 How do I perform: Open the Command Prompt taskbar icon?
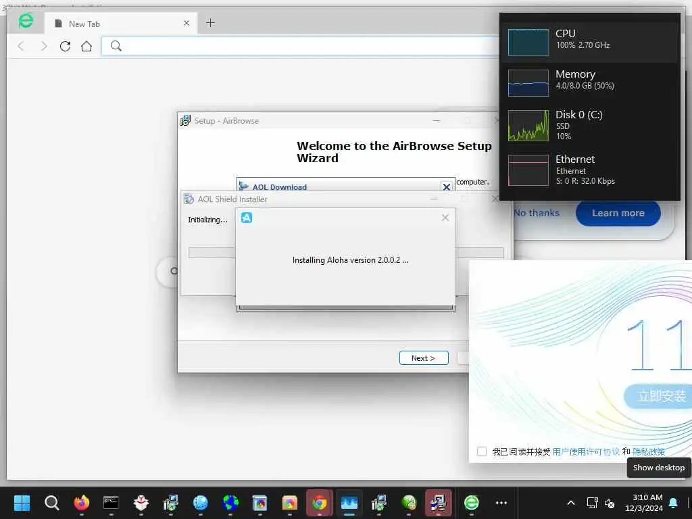click(112, 503)
